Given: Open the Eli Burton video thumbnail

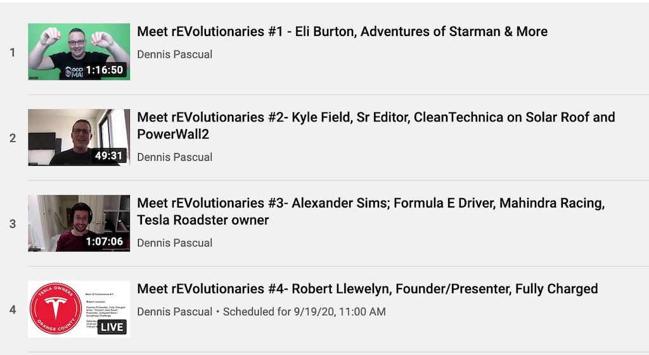Looking at the screenshot, I should pos(79,52).
